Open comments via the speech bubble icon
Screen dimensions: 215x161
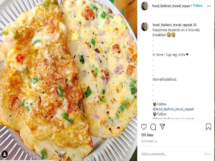[153, 127]
